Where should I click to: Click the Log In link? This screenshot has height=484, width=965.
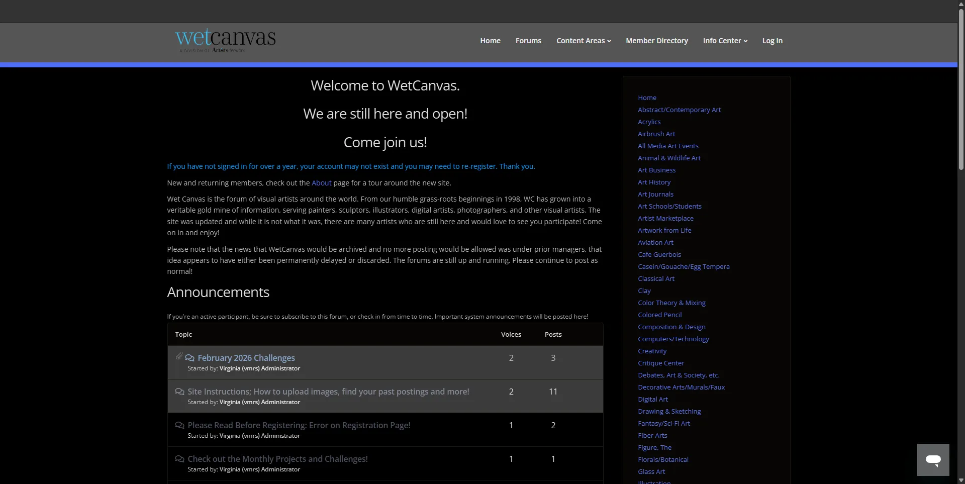click(x=772, y=41)
